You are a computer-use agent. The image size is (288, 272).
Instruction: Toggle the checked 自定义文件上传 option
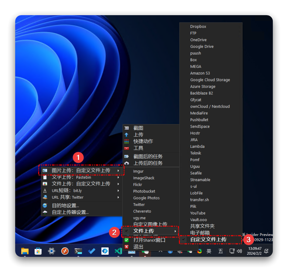pos(210,239)
